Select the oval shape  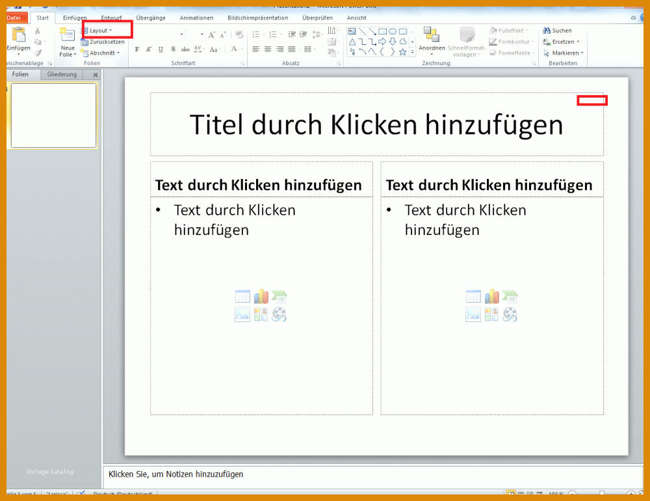(x=393, y=31)
